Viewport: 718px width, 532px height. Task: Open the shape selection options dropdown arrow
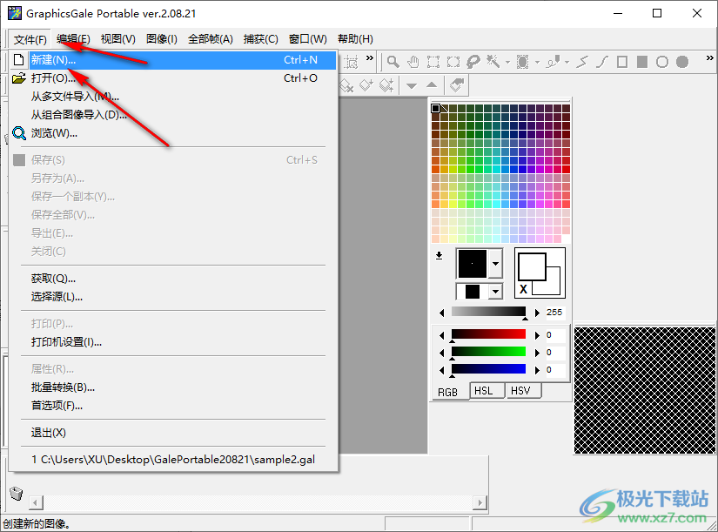(x=537, y=62)
